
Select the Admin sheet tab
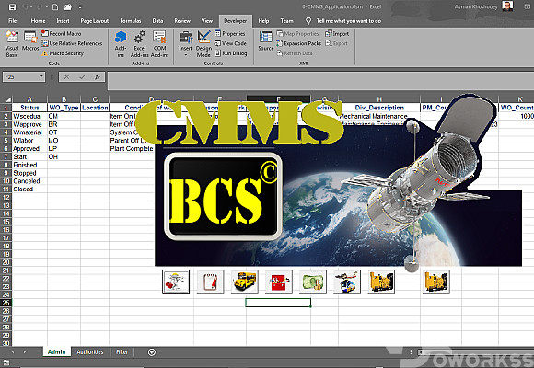(56, 351)
